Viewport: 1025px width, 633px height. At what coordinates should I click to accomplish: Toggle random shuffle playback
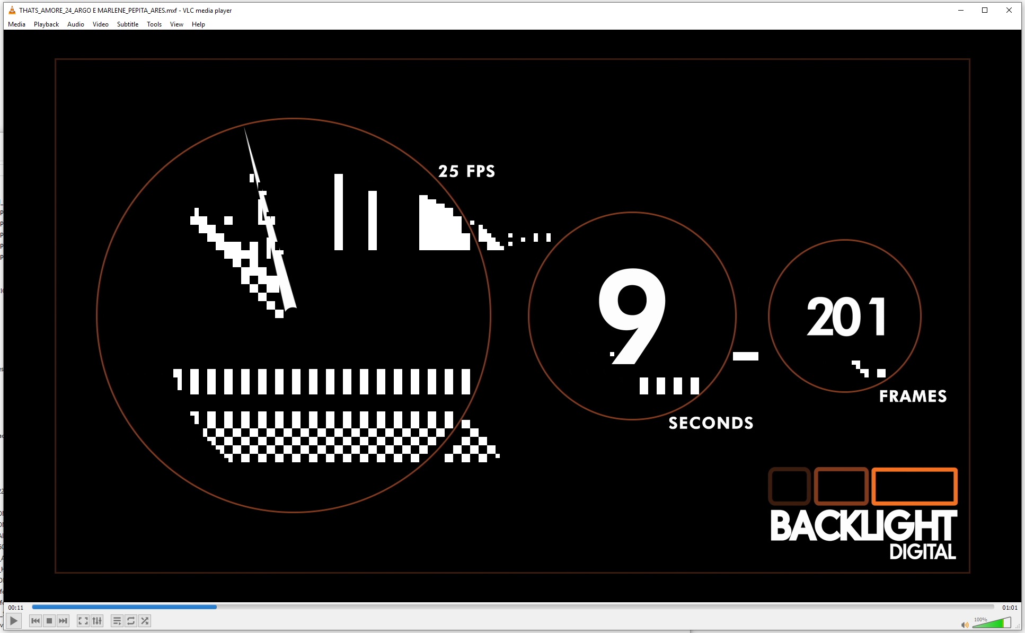[145, 621]
